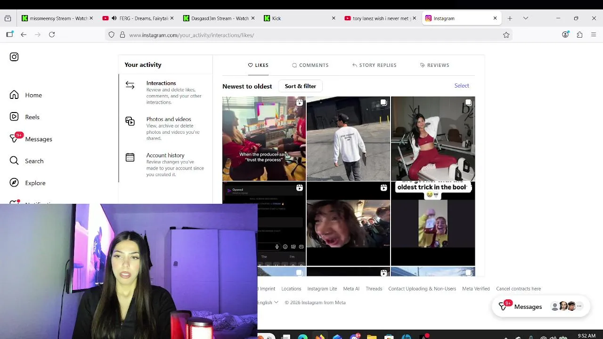This screenshot has width=603, height=339.
Task: Click the 9:52 AM taskbar clock
Action: [x=587, y=336]
